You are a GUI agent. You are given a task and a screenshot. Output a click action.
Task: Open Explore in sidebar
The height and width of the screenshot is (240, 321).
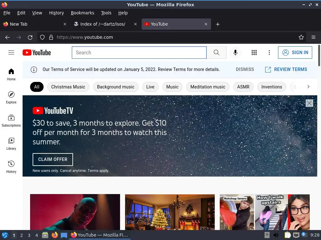coord(11,97)
